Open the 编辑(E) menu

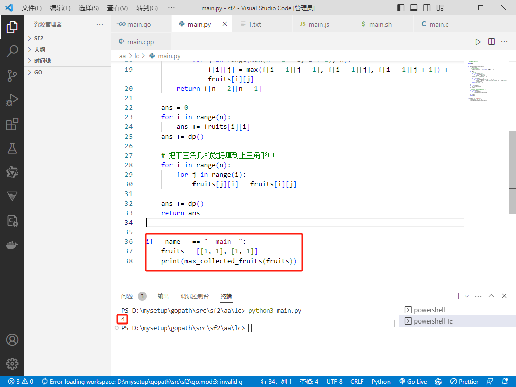pyautogui.click(x=60, y=8)
